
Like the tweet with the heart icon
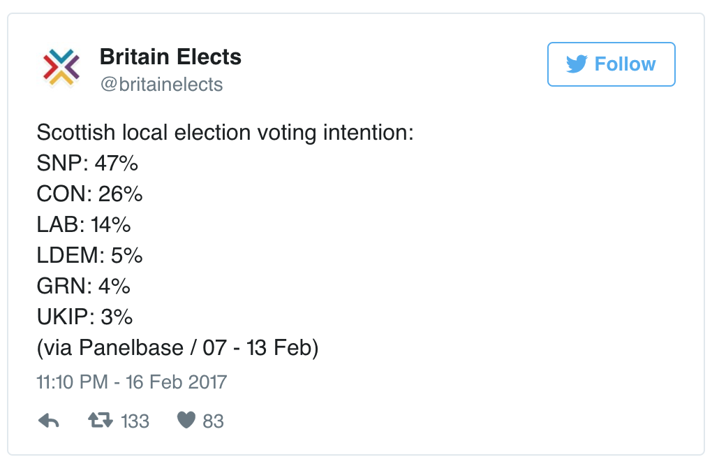coord(186,420)
